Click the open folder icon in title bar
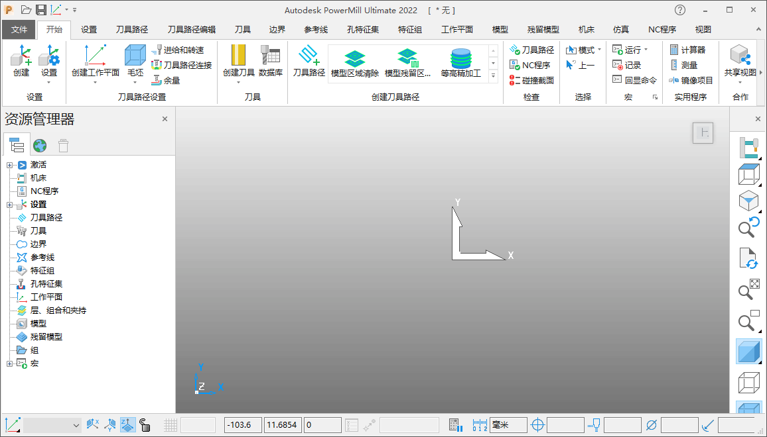This screenshot has height=437, width=767. 26,10
